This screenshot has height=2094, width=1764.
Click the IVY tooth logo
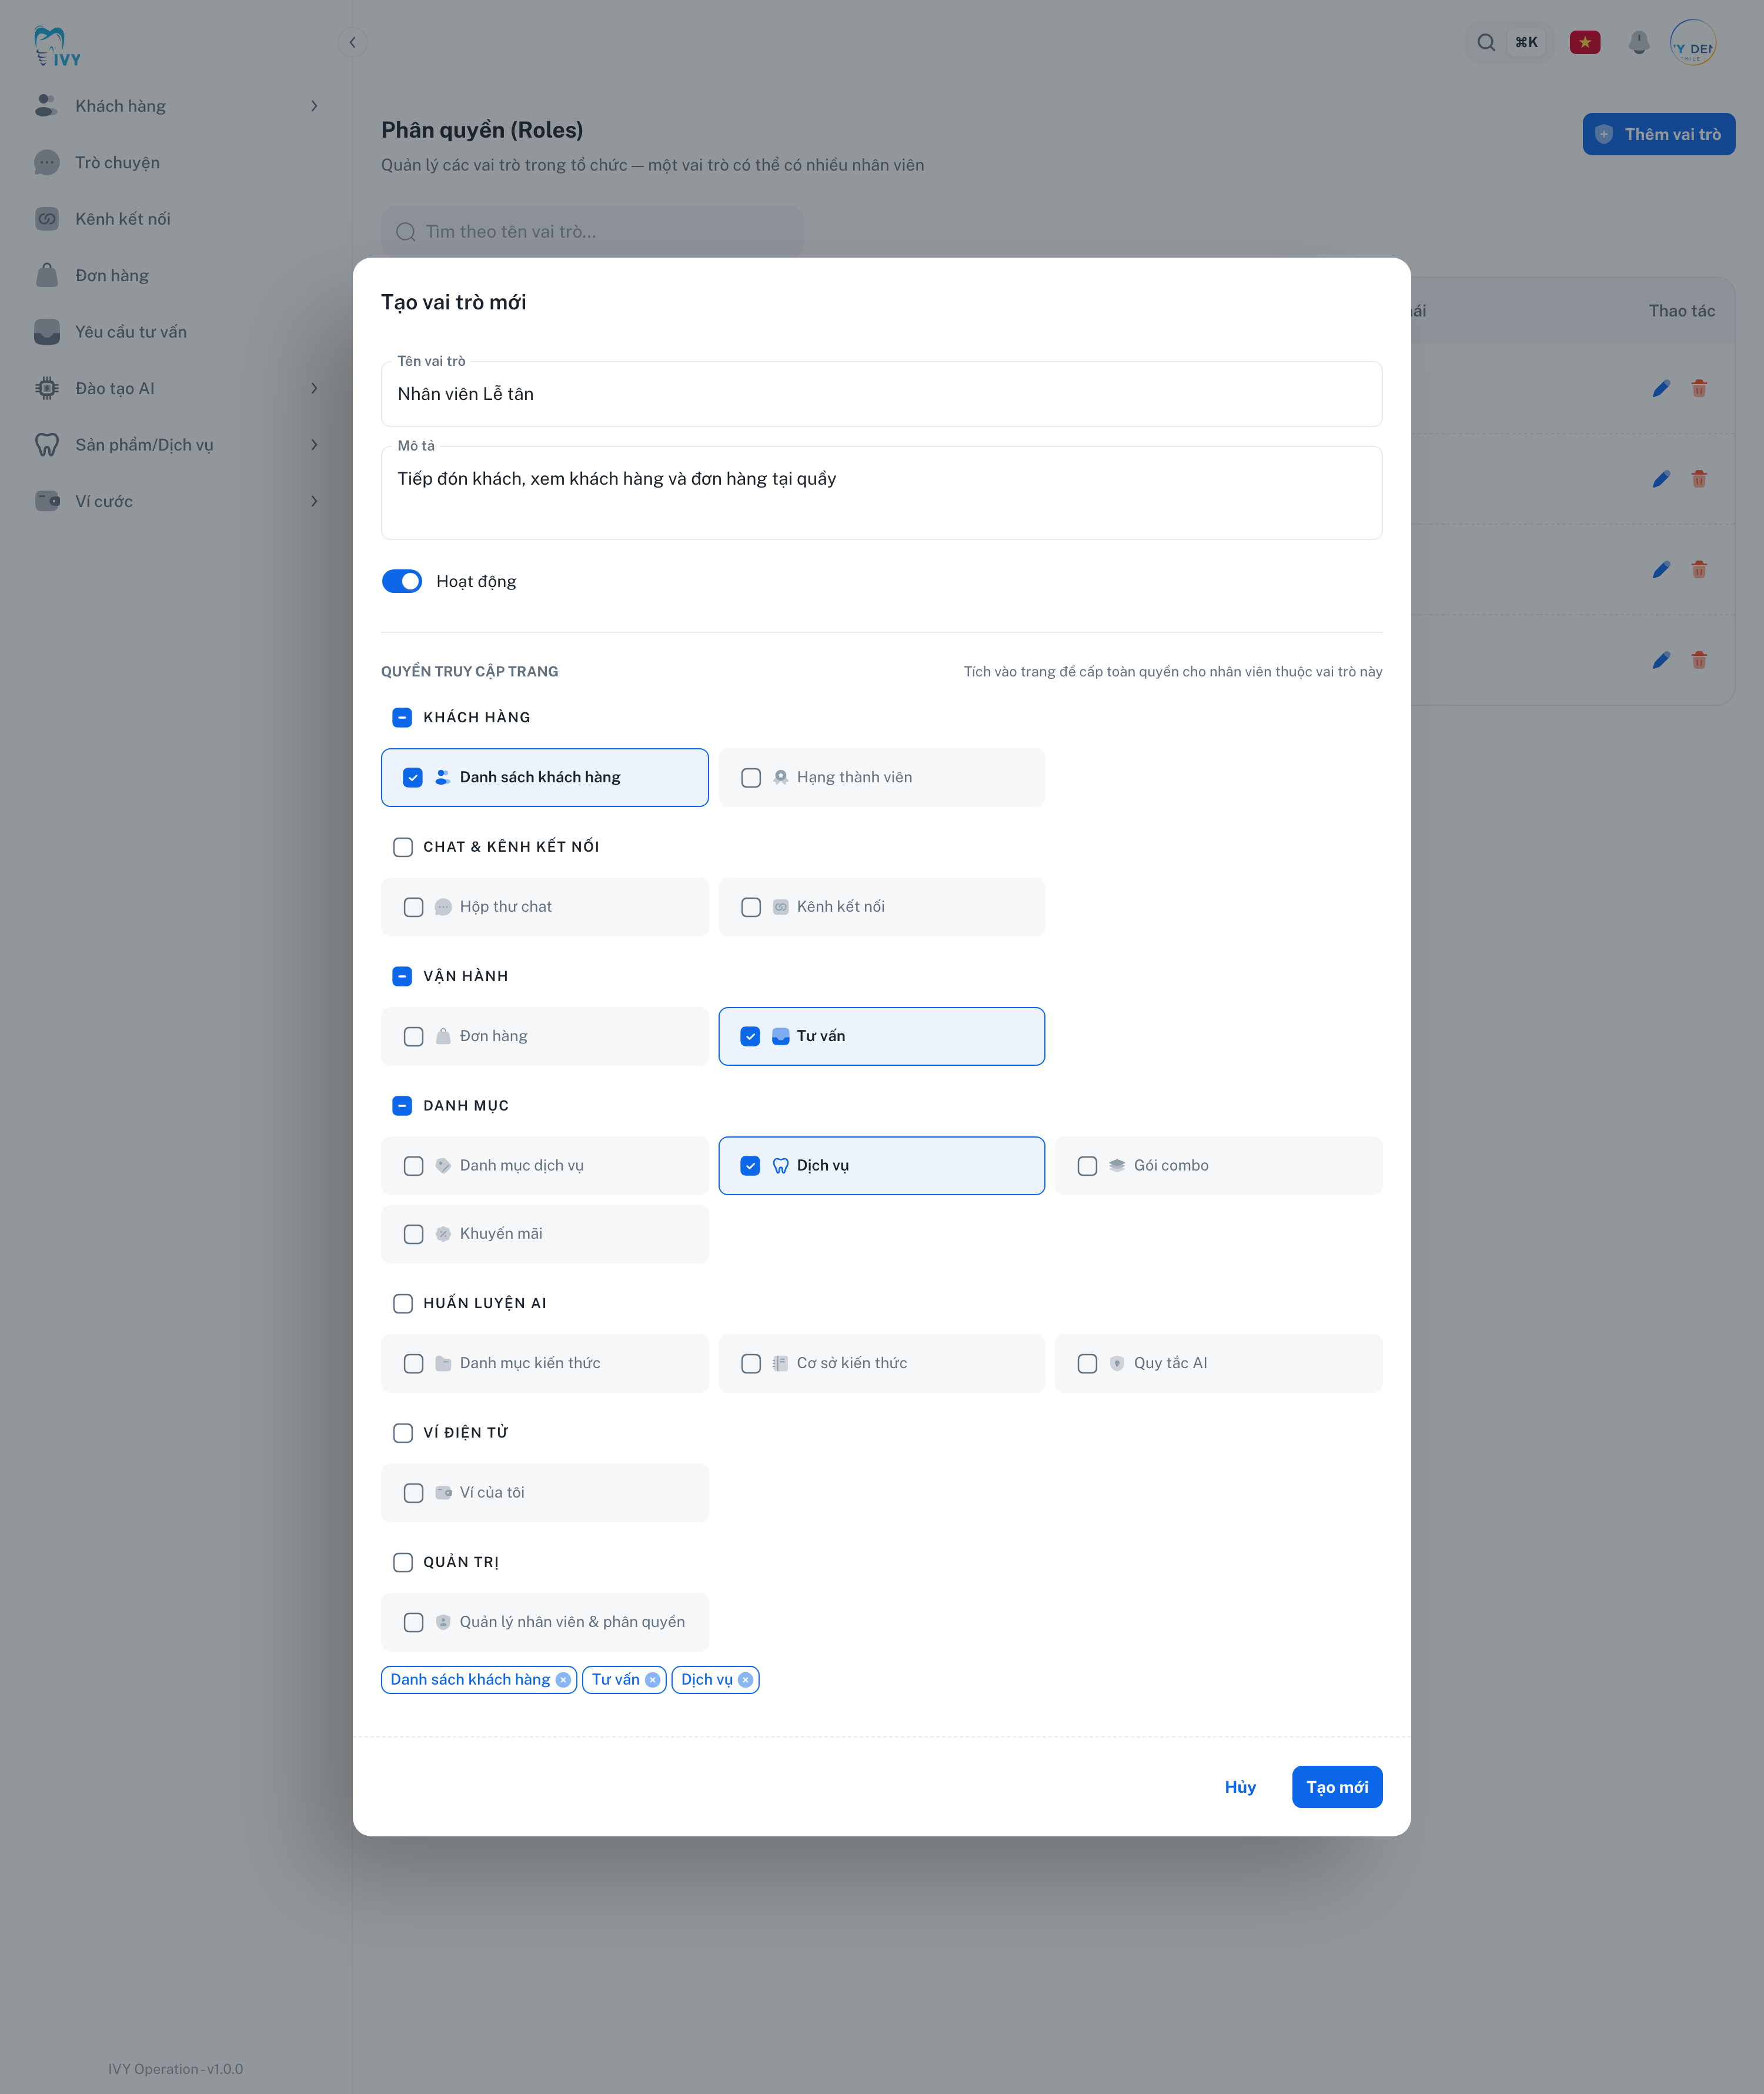tap(56, 46)
